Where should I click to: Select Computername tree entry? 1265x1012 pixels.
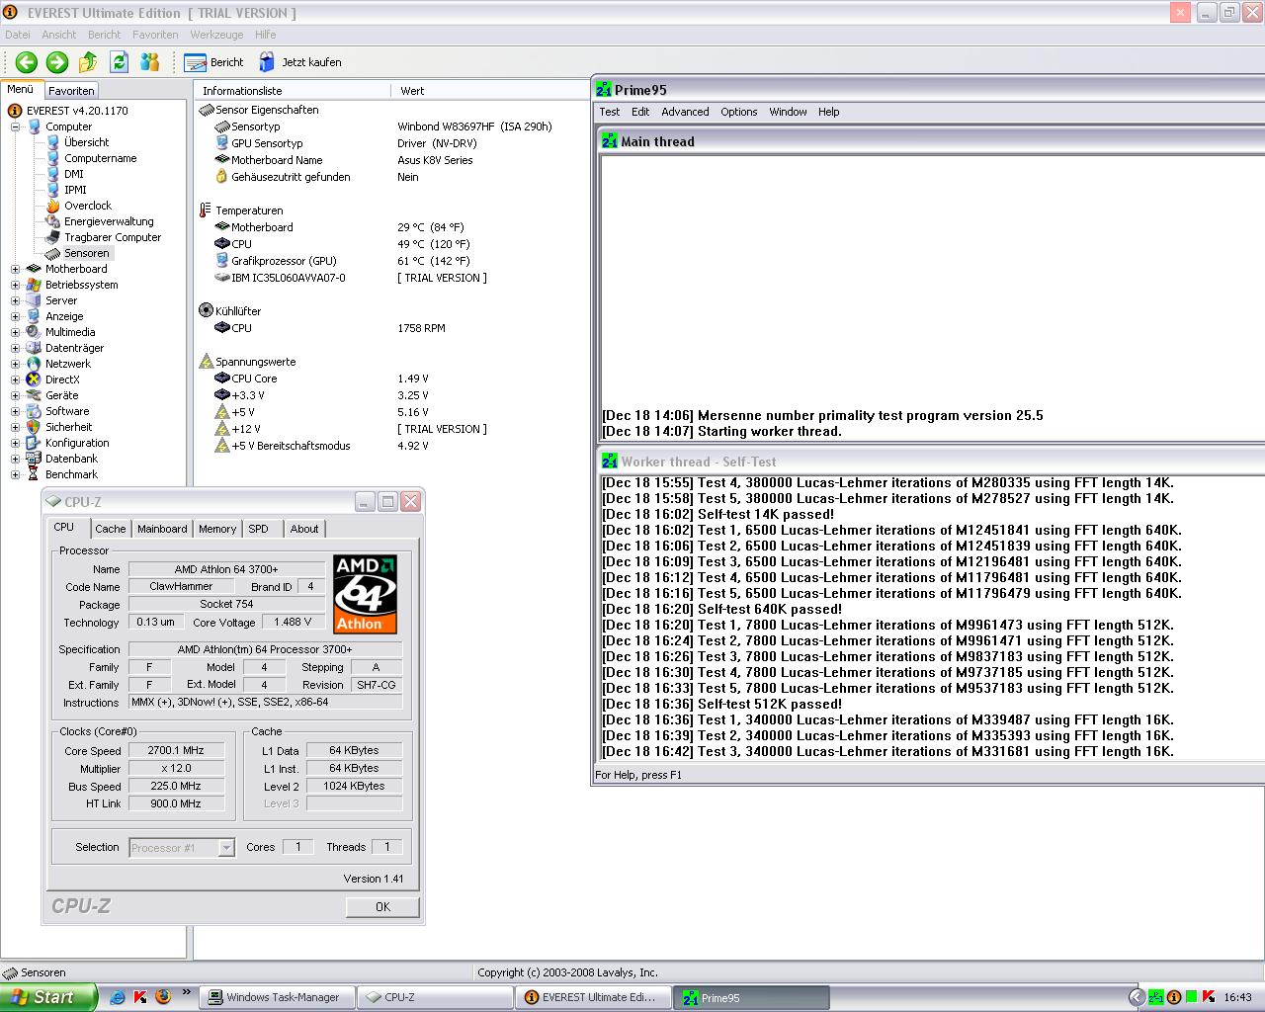100,158
